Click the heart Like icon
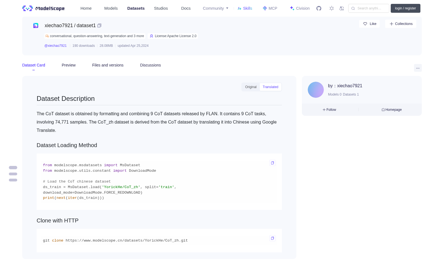Viewport: 444px width, 277px height. (365, 24)
